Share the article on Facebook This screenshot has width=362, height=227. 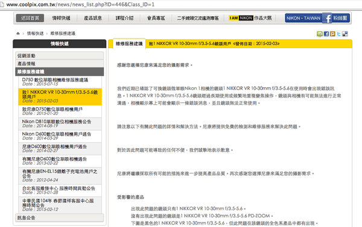click(x=326, y=34)
